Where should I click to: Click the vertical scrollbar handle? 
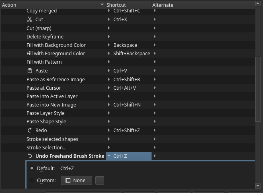(258, 89)
